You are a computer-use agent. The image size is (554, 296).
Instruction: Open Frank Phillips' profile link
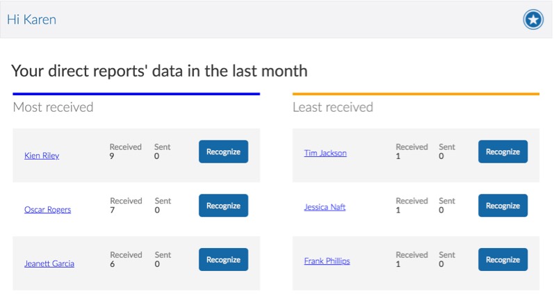pyautogui.click(x=327, y=261)
